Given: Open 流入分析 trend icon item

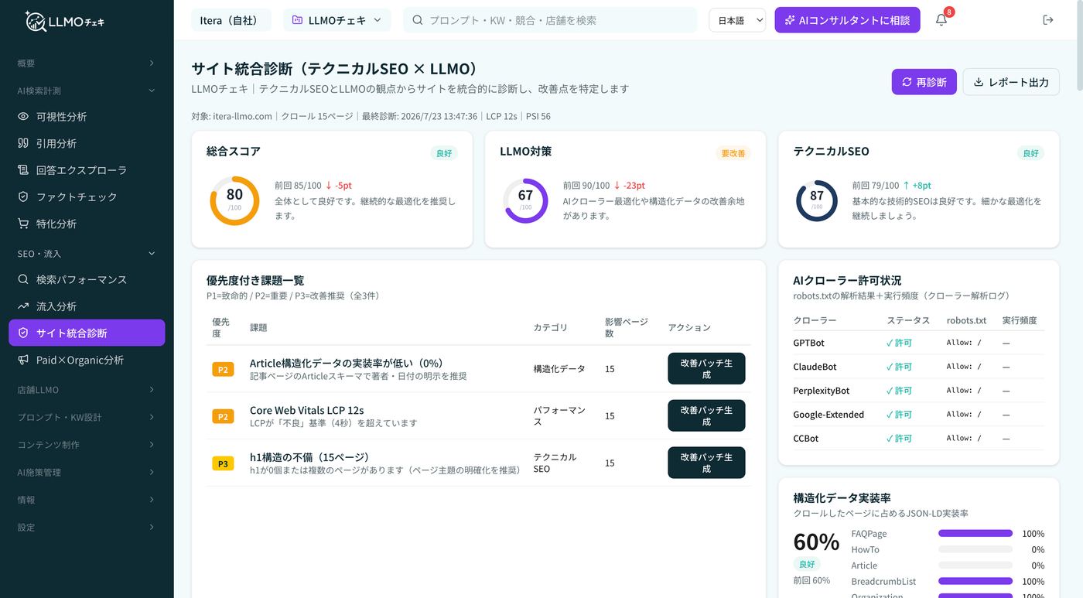Looking at the screenshot, I should 87,306.
